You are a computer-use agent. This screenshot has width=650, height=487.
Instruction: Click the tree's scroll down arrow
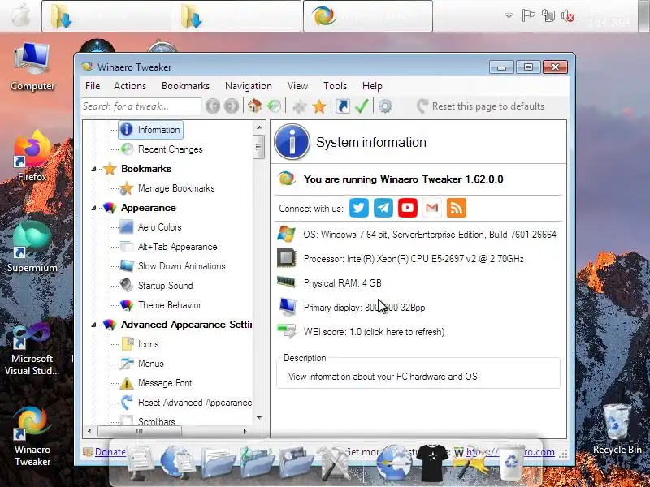259,418
